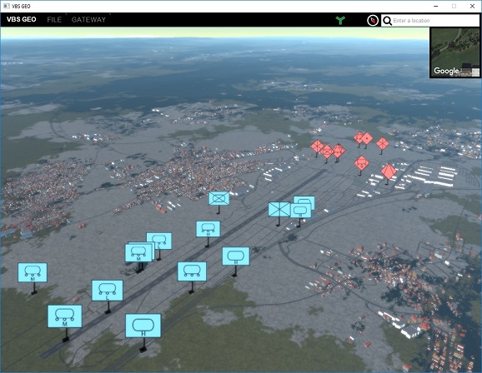Select blue M marker below mechanized infantry symbol
Image resolution: width=482 pixels, height=373 pixels.
coord(208,229)
